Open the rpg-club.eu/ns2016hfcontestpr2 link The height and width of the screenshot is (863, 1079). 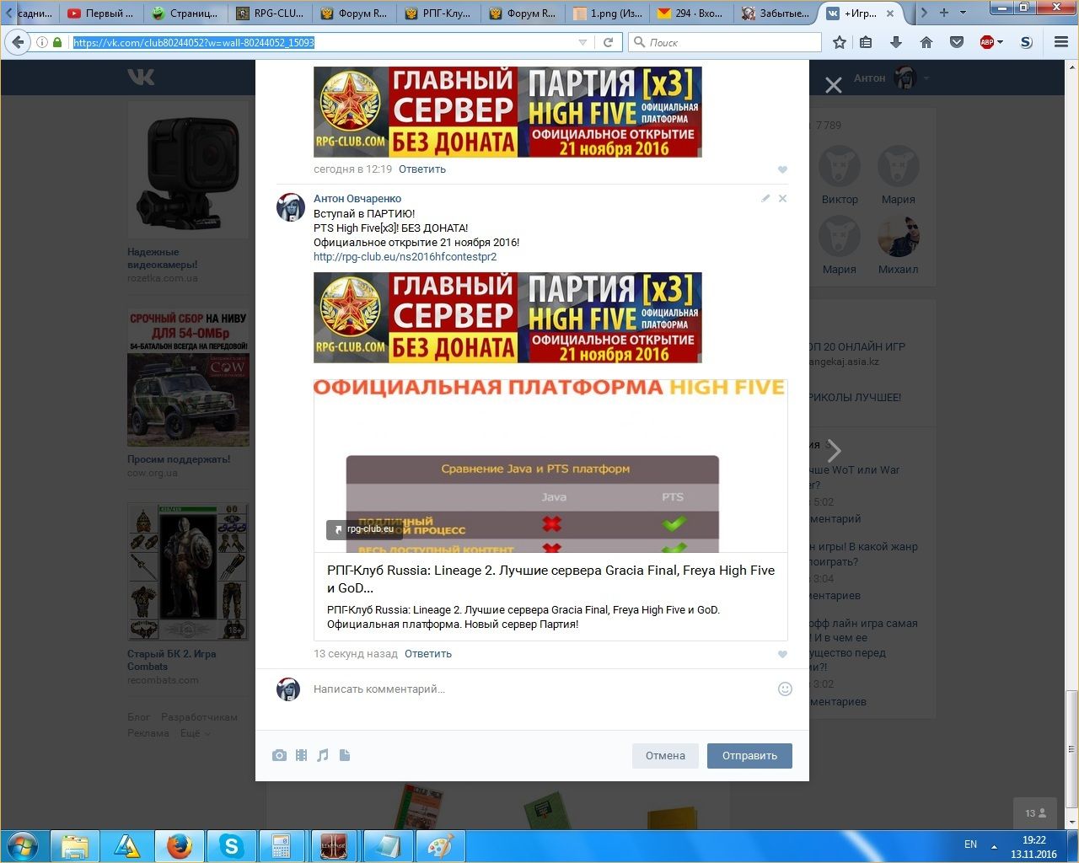[405, 257]
